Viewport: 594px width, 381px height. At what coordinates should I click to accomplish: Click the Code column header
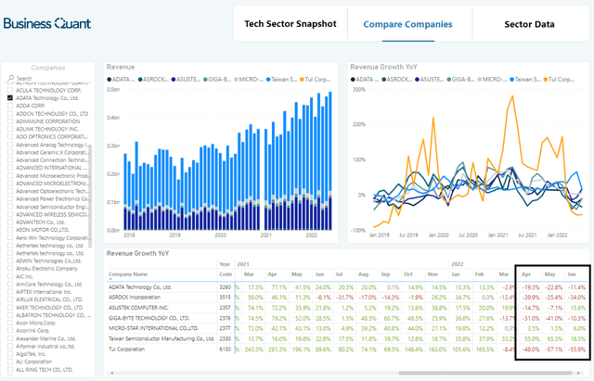coord(225,273)
